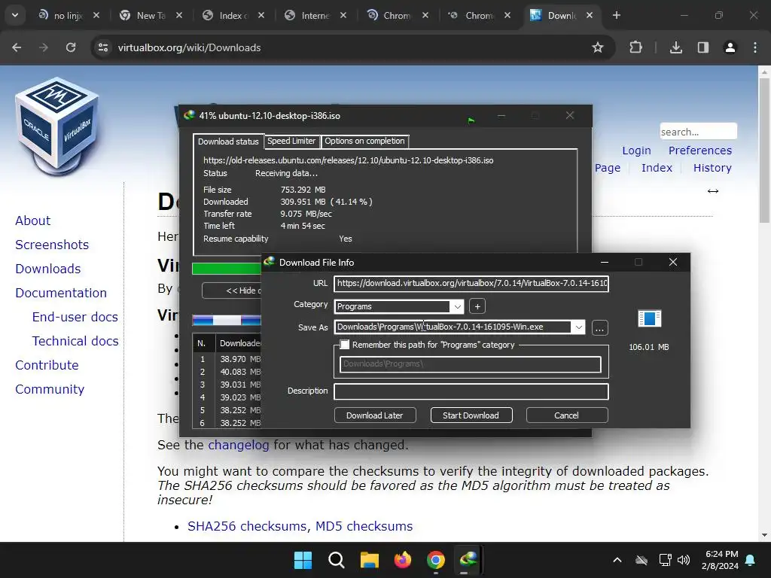Open the SHA256 checksums link

tap(248, 526)
